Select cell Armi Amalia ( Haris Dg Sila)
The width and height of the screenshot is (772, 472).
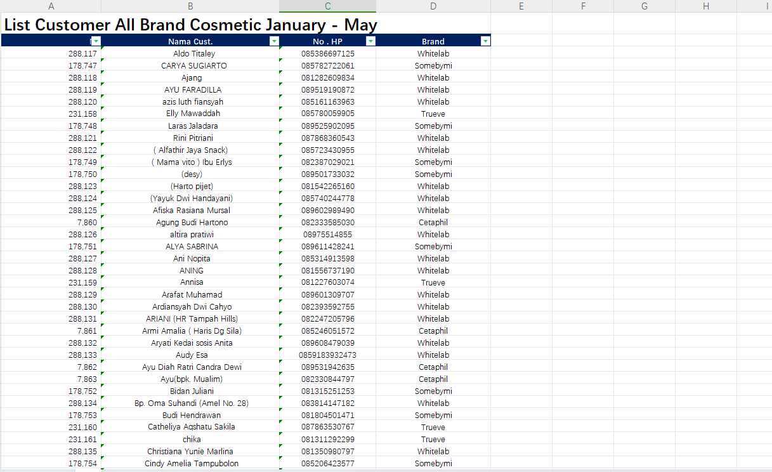pyautogui.click(x=190, y=331)
